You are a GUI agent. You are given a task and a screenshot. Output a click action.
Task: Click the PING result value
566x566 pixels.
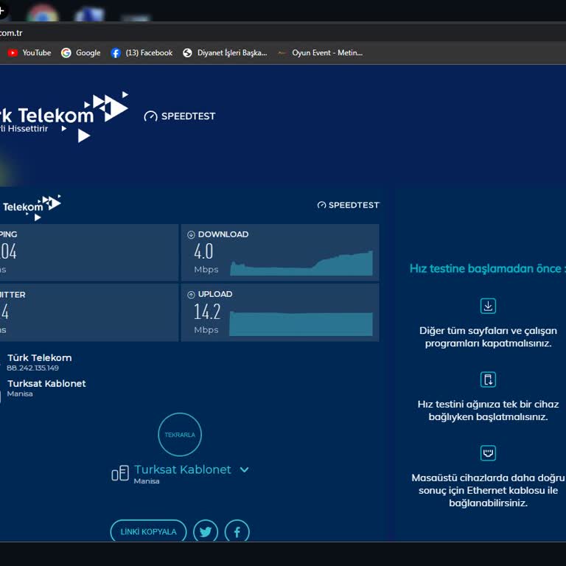[8, 251]
